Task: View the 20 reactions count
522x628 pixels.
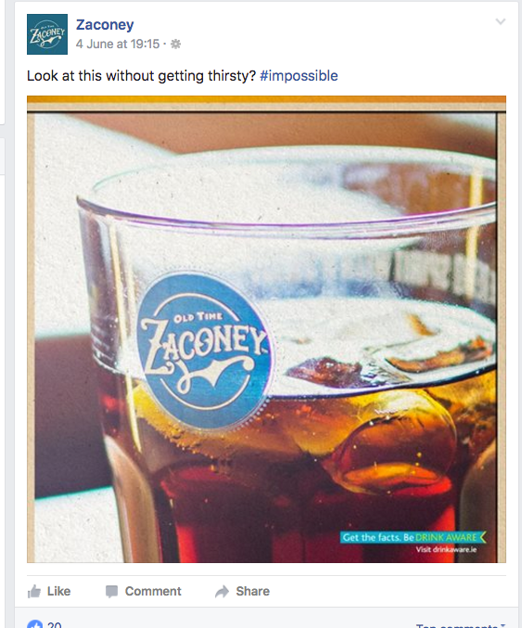Action: click(55, 625)
